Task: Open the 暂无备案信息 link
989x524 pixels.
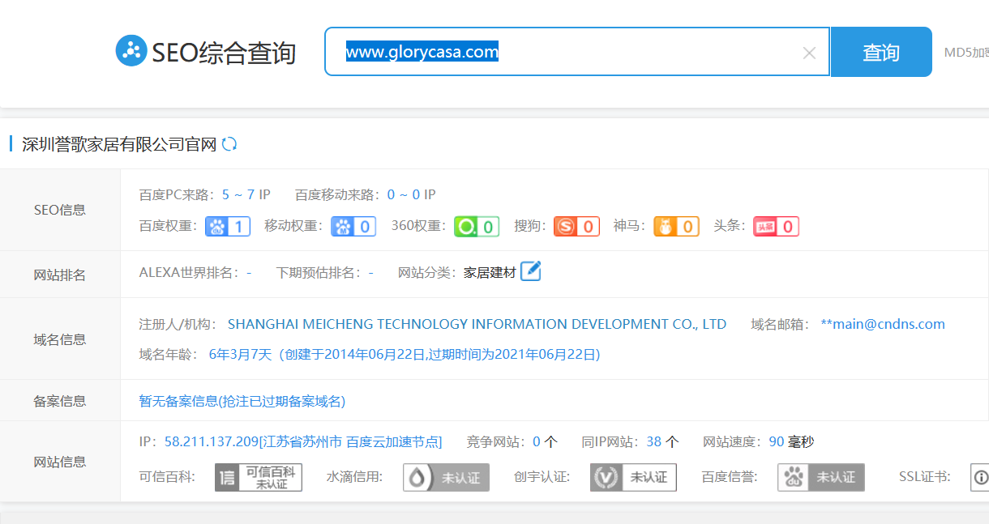Action: [x=242, y=401]
